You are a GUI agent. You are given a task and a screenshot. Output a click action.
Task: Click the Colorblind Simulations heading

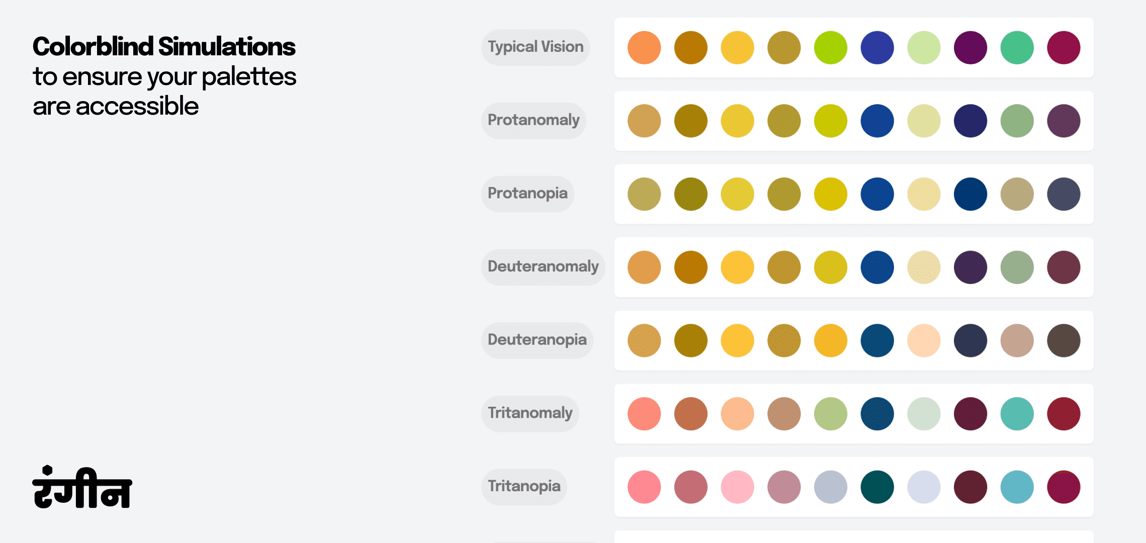click(x=164, y=47)
